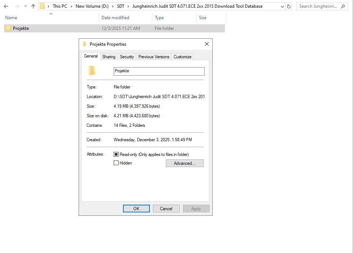353x253 pixels.
Task: Open the Customize tab
Action: click(182, 57)
